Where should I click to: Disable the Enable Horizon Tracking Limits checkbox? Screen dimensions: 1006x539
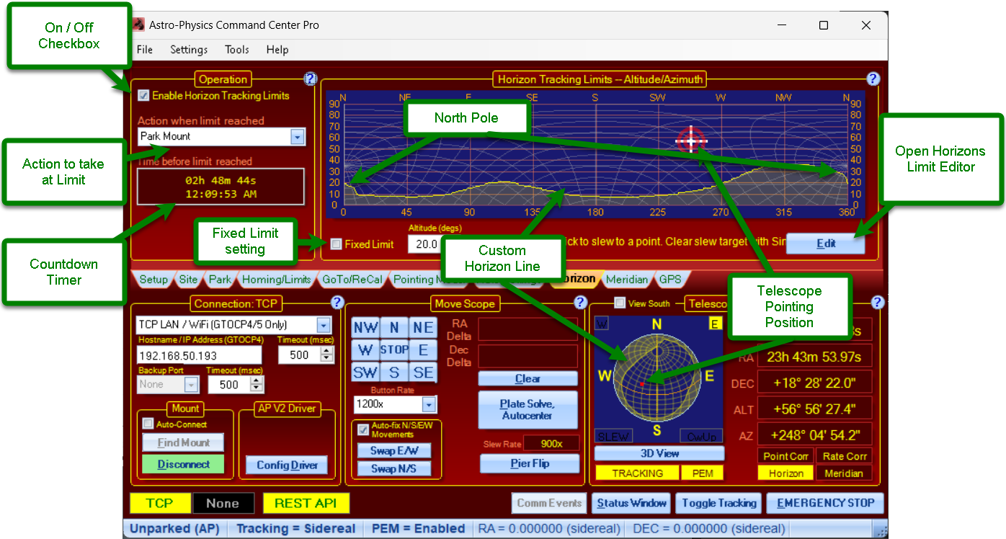(x=143, y=95)
